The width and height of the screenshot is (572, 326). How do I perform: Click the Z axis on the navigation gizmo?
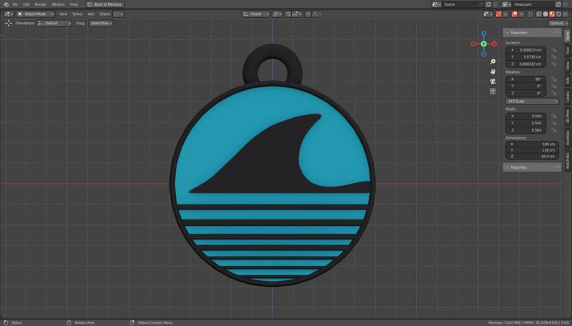pos(484,33)
